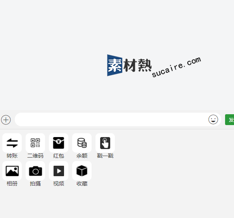Choose the 视频 video play icon
This screenshot has width=234, height=218.
59,171
